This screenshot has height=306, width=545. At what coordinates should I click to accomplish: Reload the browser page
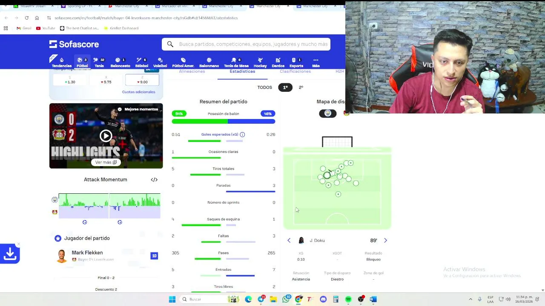(x=26, y=18)
